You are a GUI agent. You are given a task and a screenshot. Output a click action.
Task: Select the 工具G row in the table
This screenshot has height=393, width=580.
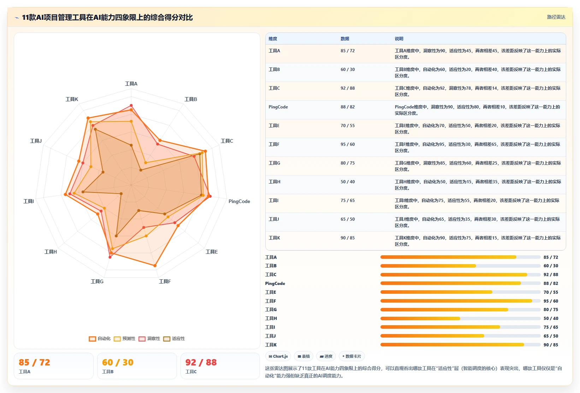[415, 166]
